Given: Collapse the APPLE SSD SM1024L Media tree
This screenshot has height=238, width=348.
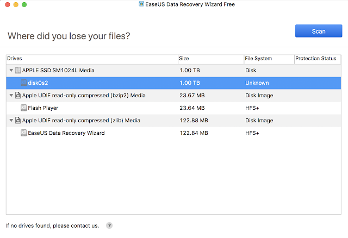Looking at the screenshot, I should pos(11,71).
